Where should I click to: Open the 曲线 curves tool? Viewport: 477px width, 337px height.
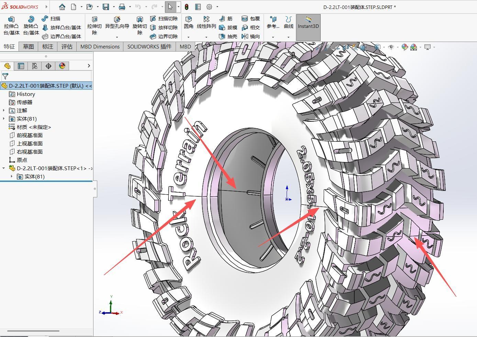(x=289, y=22)
